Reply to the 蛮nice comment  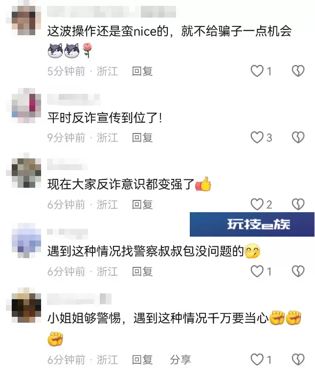142,71
